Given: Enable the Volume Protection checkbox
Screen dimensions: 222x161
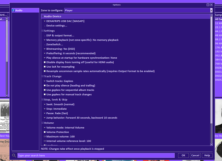Looking at the screenshot, I should 45,132.
